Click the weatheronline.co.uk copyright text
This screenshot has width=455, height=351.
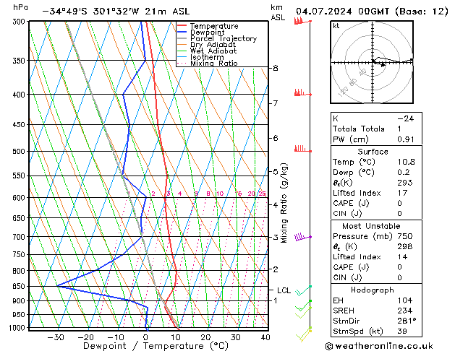tap(379, 346)
